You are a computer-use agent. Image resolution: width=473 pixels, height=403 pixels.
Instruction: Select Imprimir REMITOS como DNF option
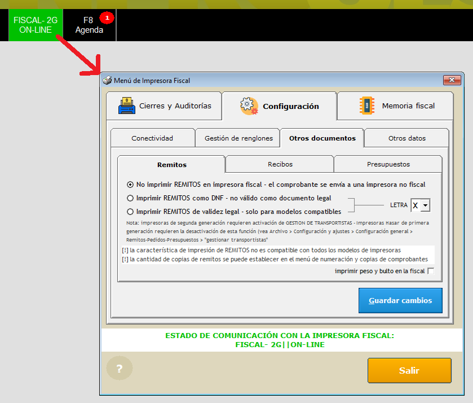coord(130,198)
